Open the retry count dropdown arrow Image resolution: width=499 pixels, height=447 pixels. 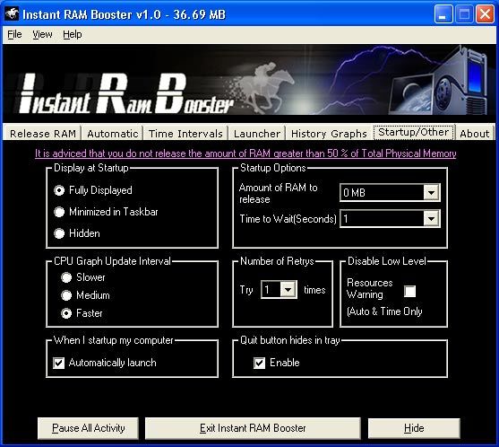point(288,290)
